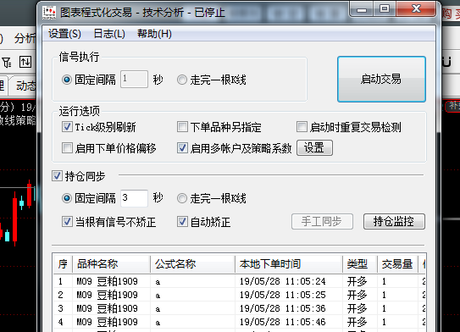
Task: Select order row with time 11:05:24
Action: 240,281
